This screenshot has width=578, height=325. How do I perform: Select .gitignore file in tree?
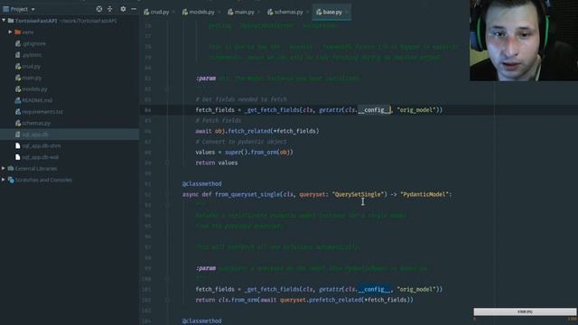tap(34, 43)
